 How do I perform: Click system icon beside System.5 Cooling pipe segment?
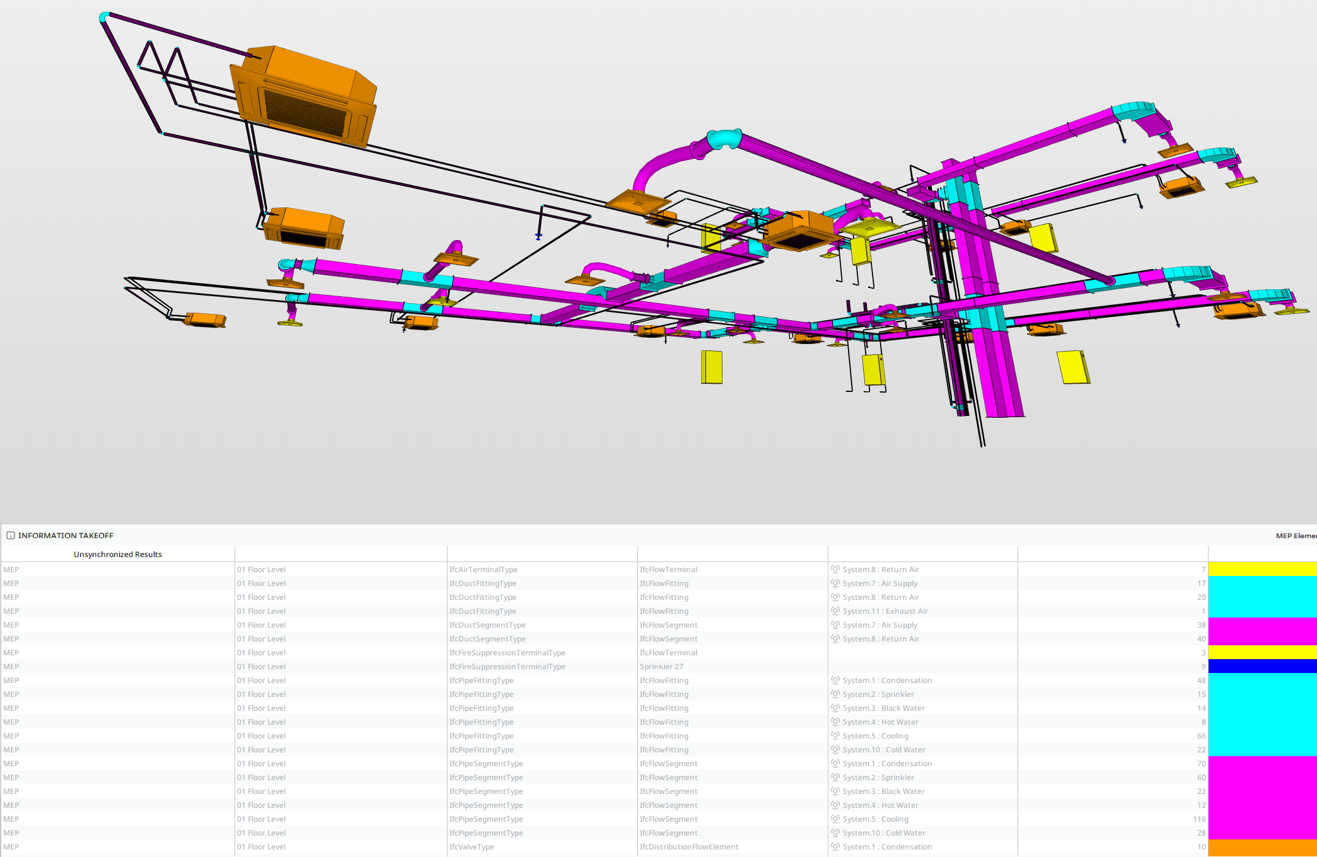835,819
